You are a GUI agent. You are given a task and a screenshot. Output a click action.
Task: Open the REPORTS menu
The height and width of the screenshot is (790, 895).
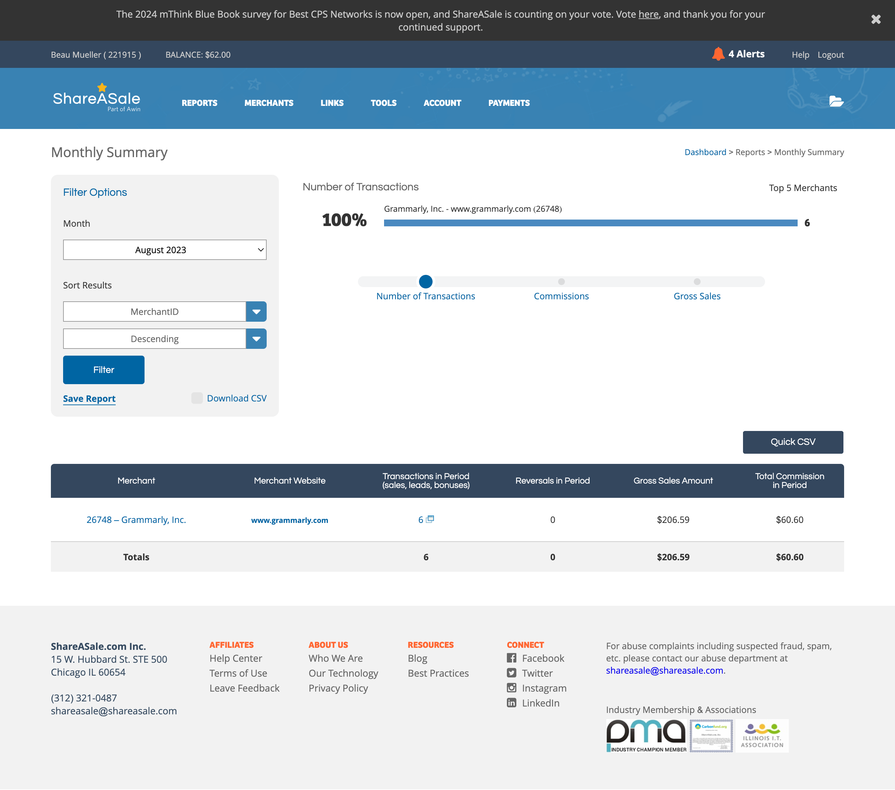click(200, 103)
